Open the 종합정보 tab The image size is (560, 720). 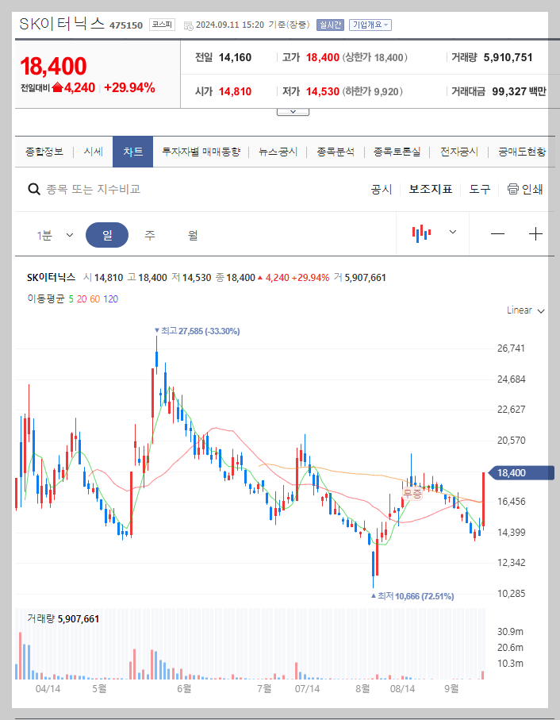click(x=44, y=152)
